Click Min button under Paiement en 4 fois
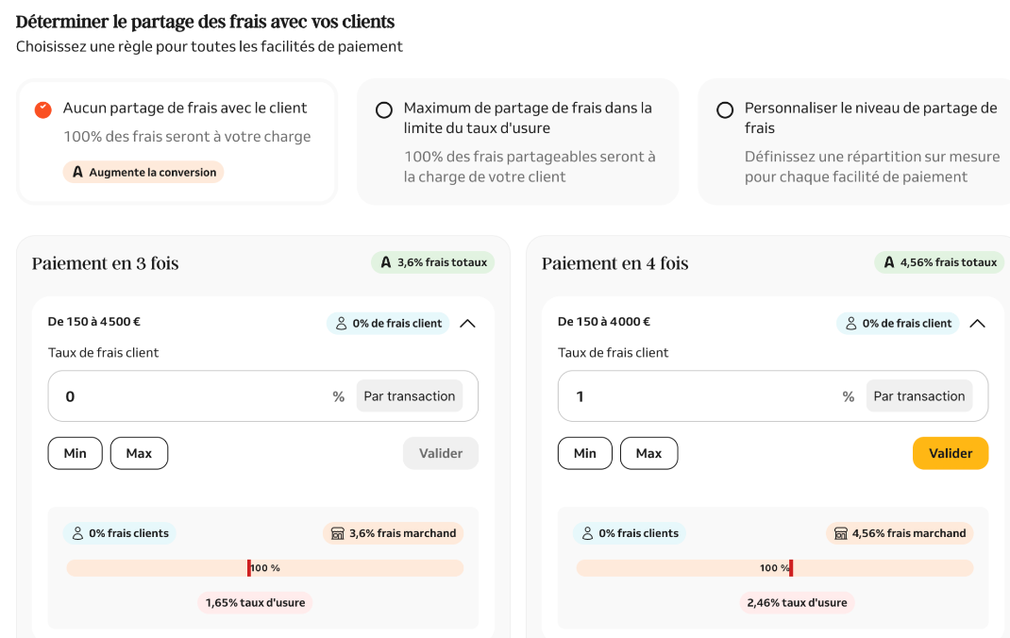This screenshot has height=638, width=1010. 584,453
